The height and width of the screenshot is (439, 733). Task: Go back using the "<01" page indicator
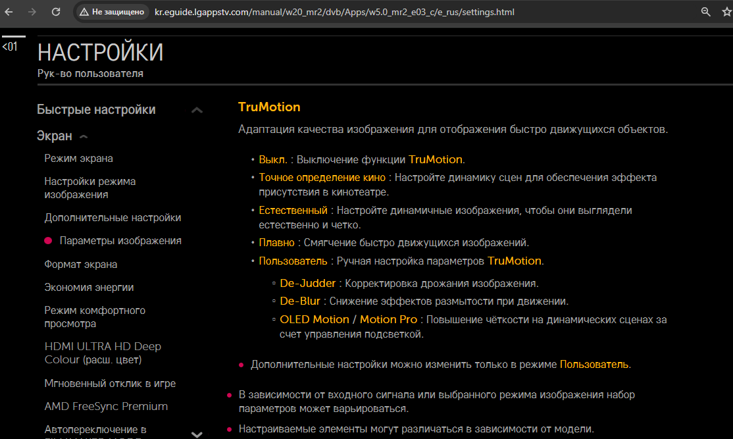click(10, 47)
